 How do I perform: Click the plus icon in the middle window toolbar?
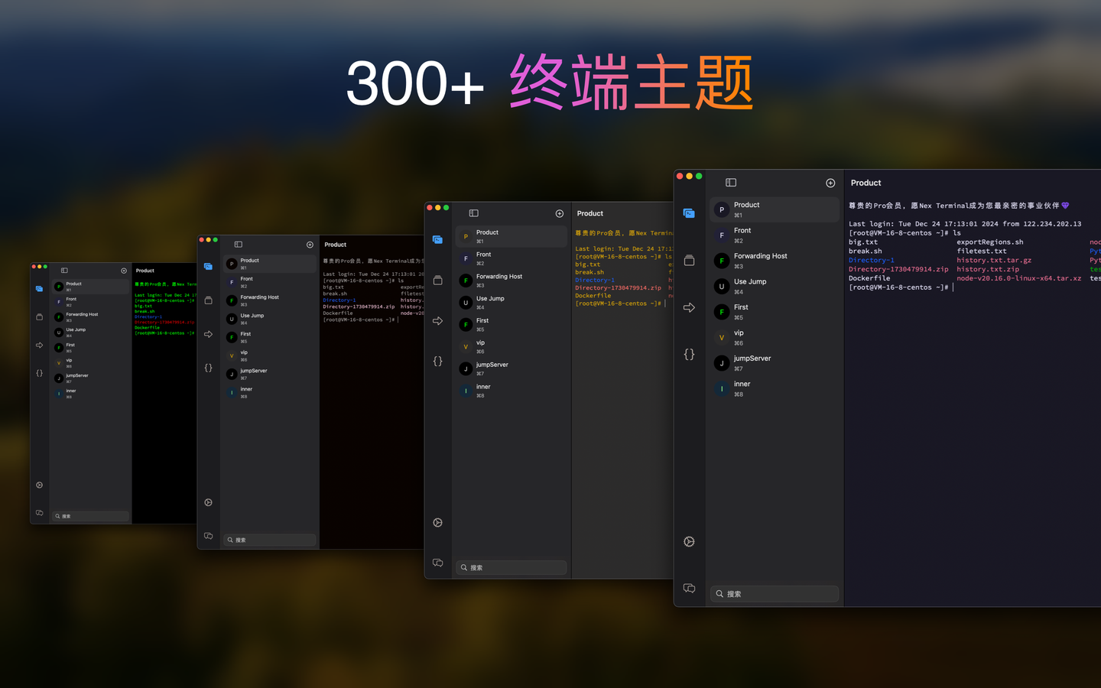[x=559, y=213]
